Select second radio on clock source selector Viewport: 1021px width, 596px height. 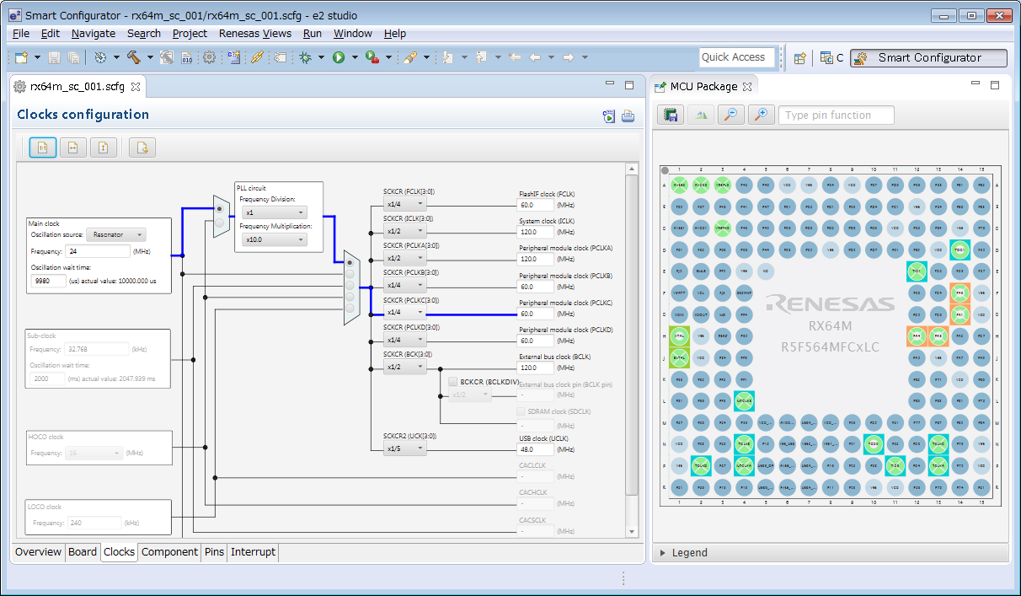click(350, 274)
